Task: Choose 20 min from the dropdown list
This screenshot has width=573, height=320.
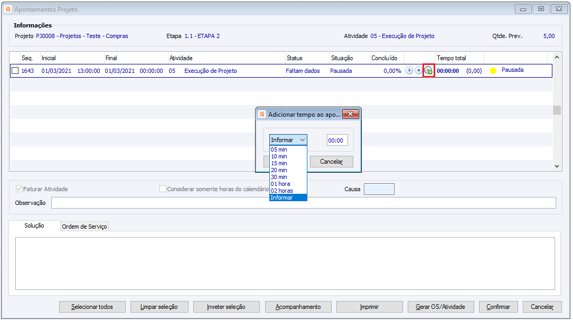Action: pyautogui.click(x=288, y=170)
